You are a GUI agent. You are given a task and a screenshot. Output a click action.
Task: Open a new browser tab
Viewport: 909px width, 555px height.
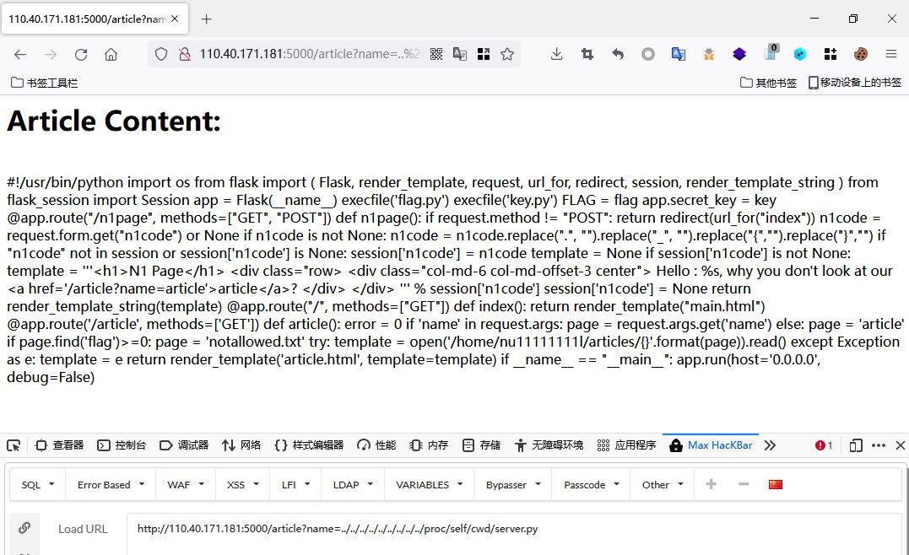click(x=207, y=19)
